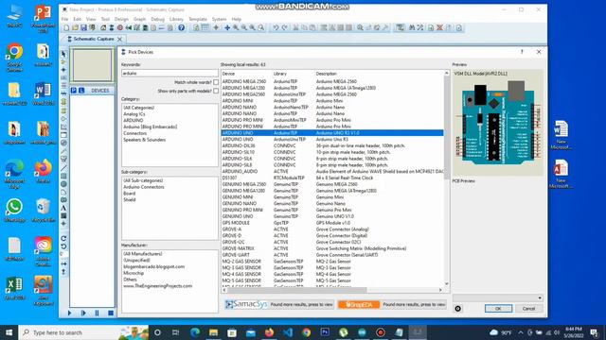606x340 pixels.
Task: Open the Debug menu
Action: click(x=158, y=19)
